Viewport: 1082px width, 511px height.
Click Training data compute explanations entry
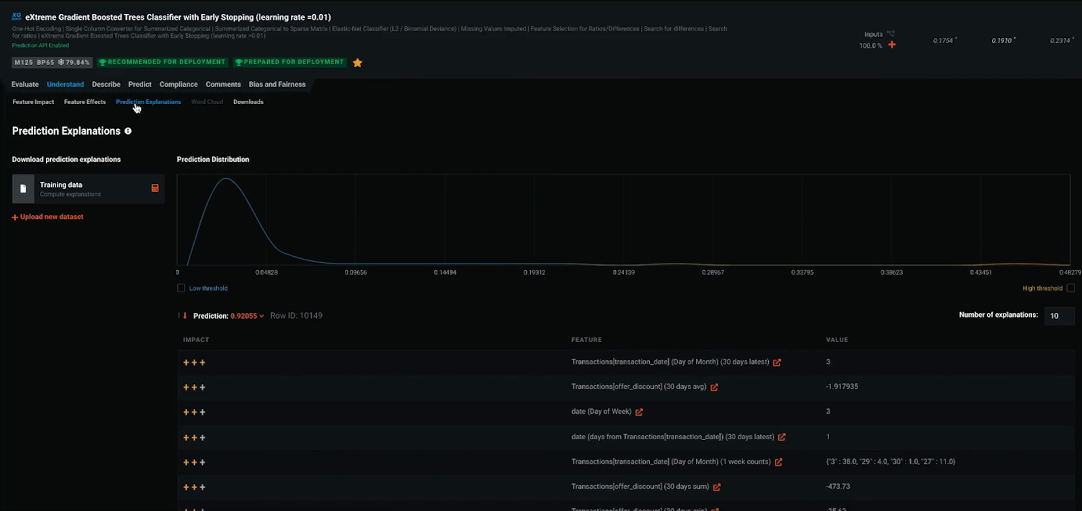pos(88,189)
